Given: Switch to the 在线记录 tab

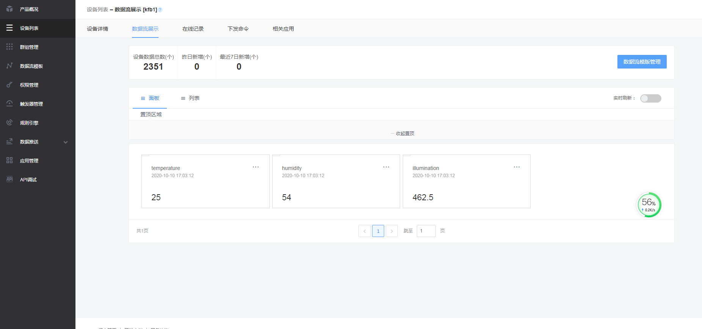Looking at the screenshot, I should tap(193, 29).
